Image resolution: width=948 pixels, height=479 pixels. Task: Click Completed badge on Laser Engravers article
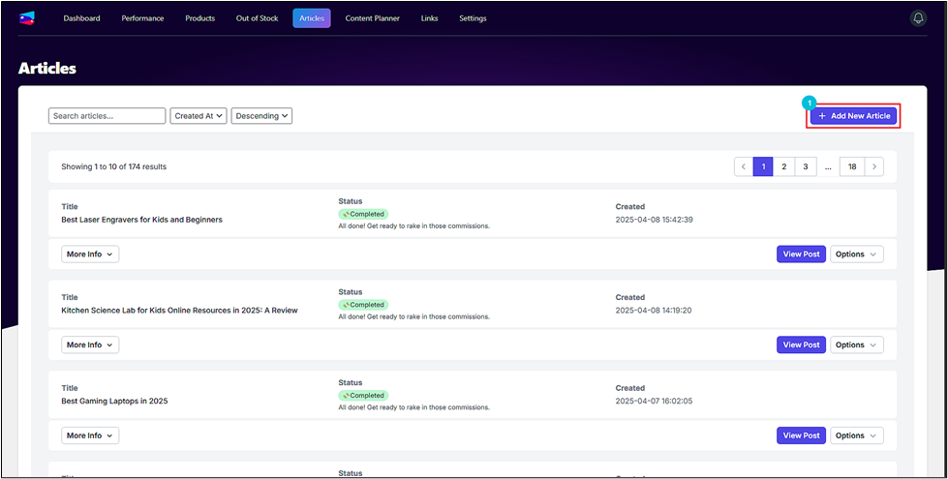coord(363,214)
